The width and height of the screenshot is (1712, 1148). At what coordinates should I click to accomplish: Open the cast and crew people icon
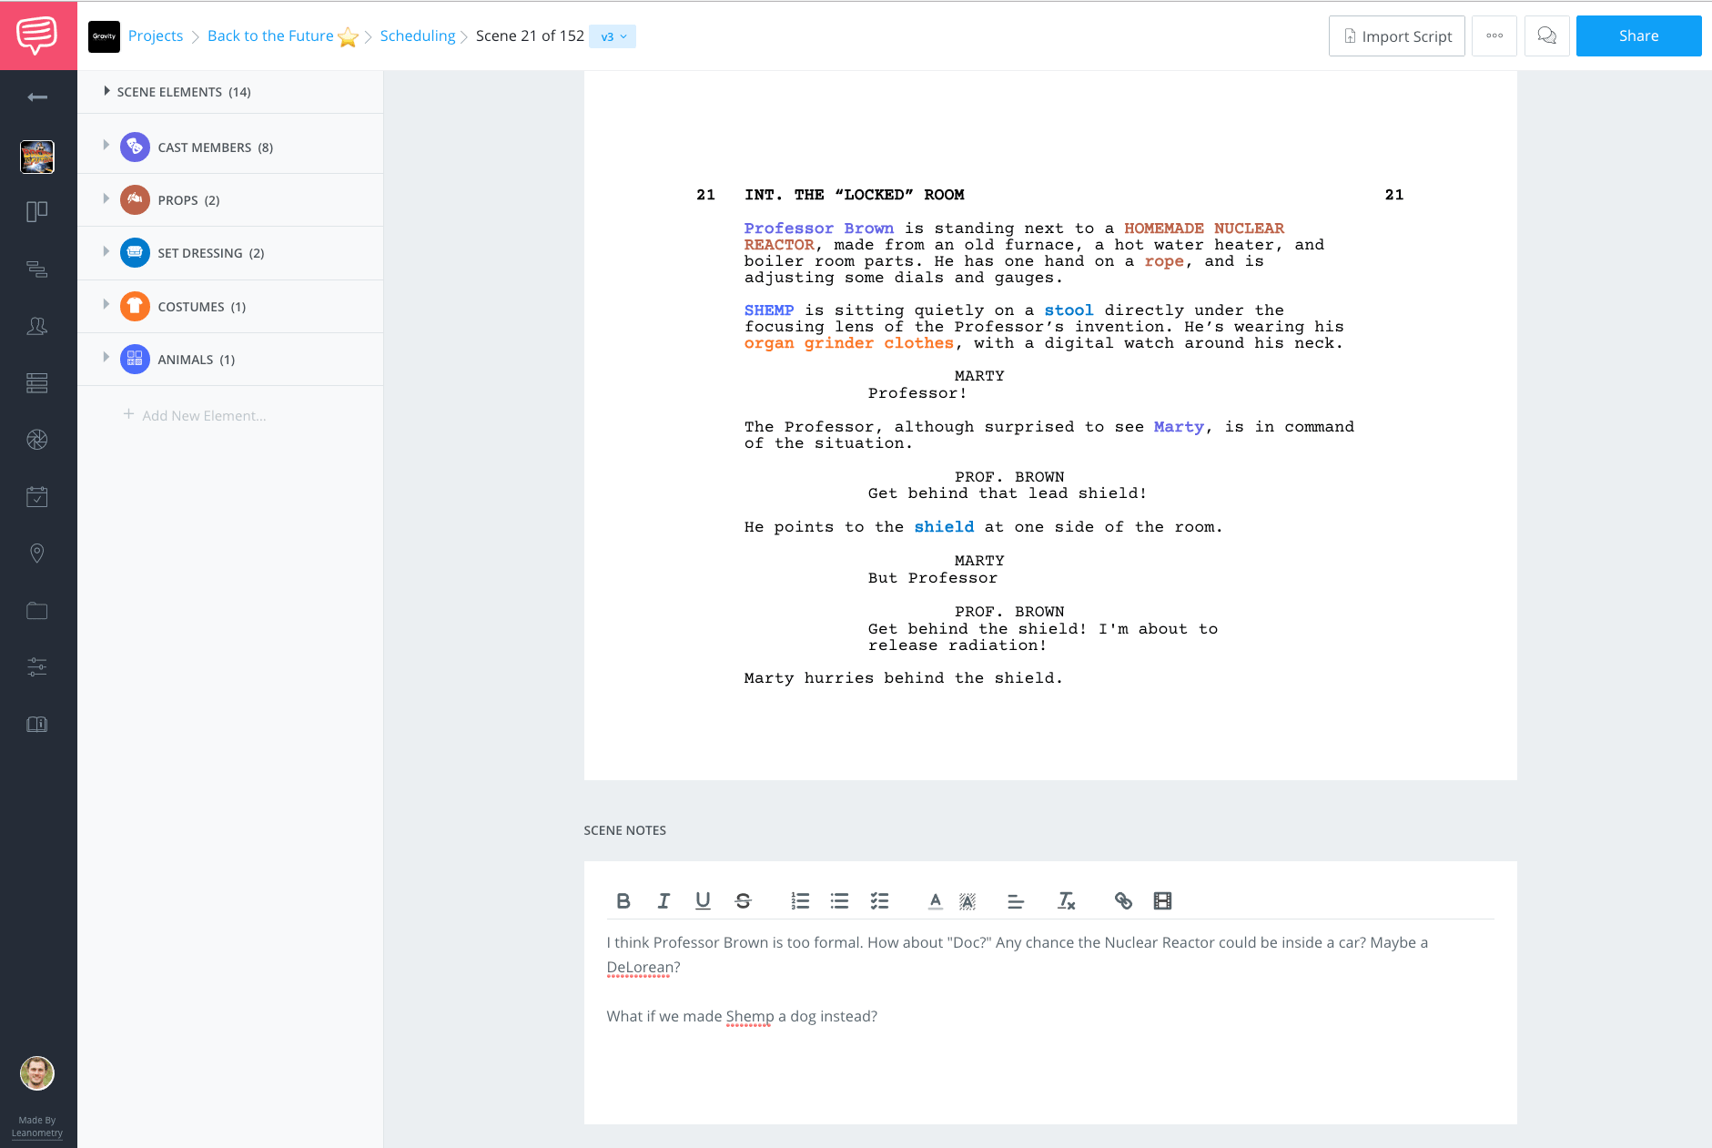pyautogui.click(x=37, y=326)
